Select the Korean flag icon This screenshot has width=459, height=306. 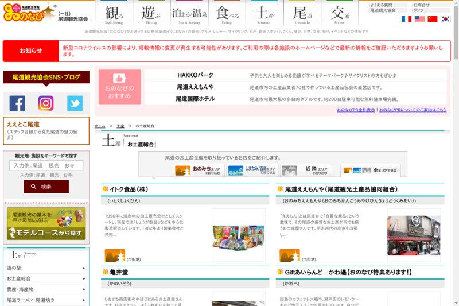pos(445,19)
